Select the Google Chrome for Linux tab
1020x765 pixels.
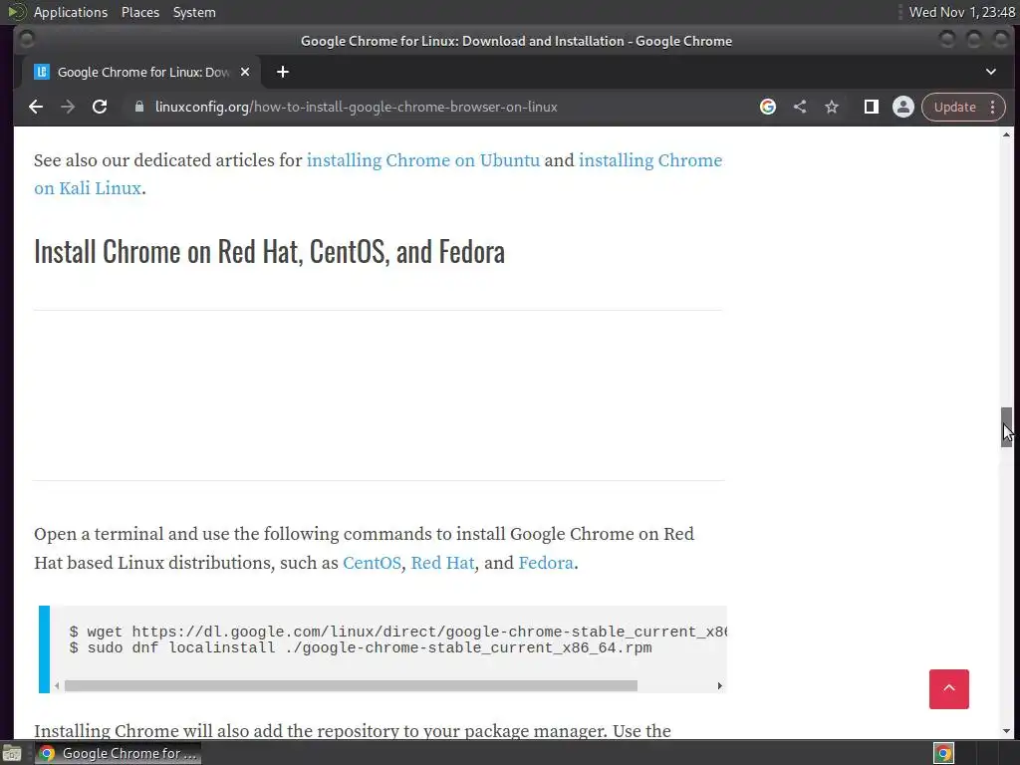coord(141,72)
